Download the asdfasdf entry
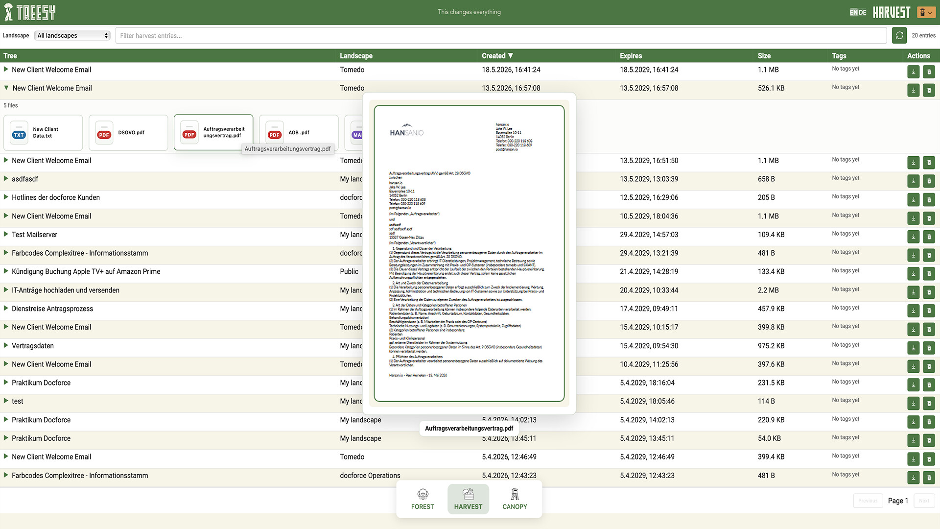The image size is (940, 529). click(x=913, y=181)
